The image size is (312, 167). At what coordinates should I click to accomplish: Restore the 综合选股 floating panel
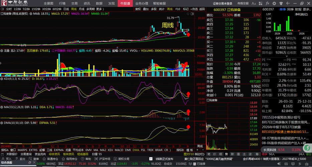(x=29, y=163)
